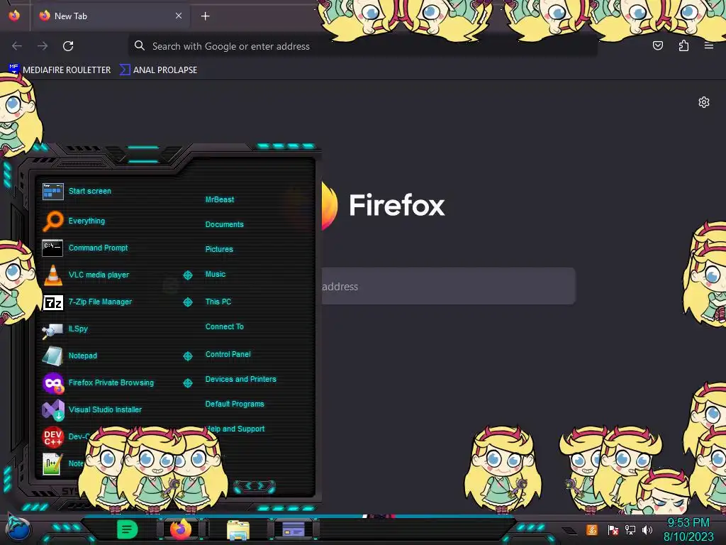Open the taskbar clock showing 9:53 PM
The width and height of the screenshot is (726, 545).
688,529
